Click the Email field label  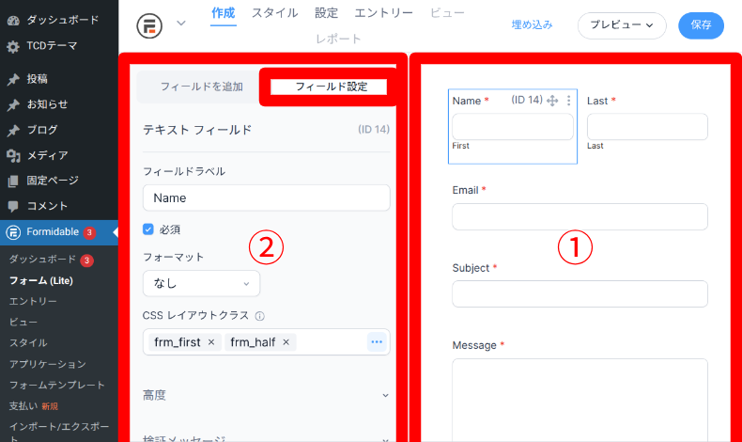point(465,190)
